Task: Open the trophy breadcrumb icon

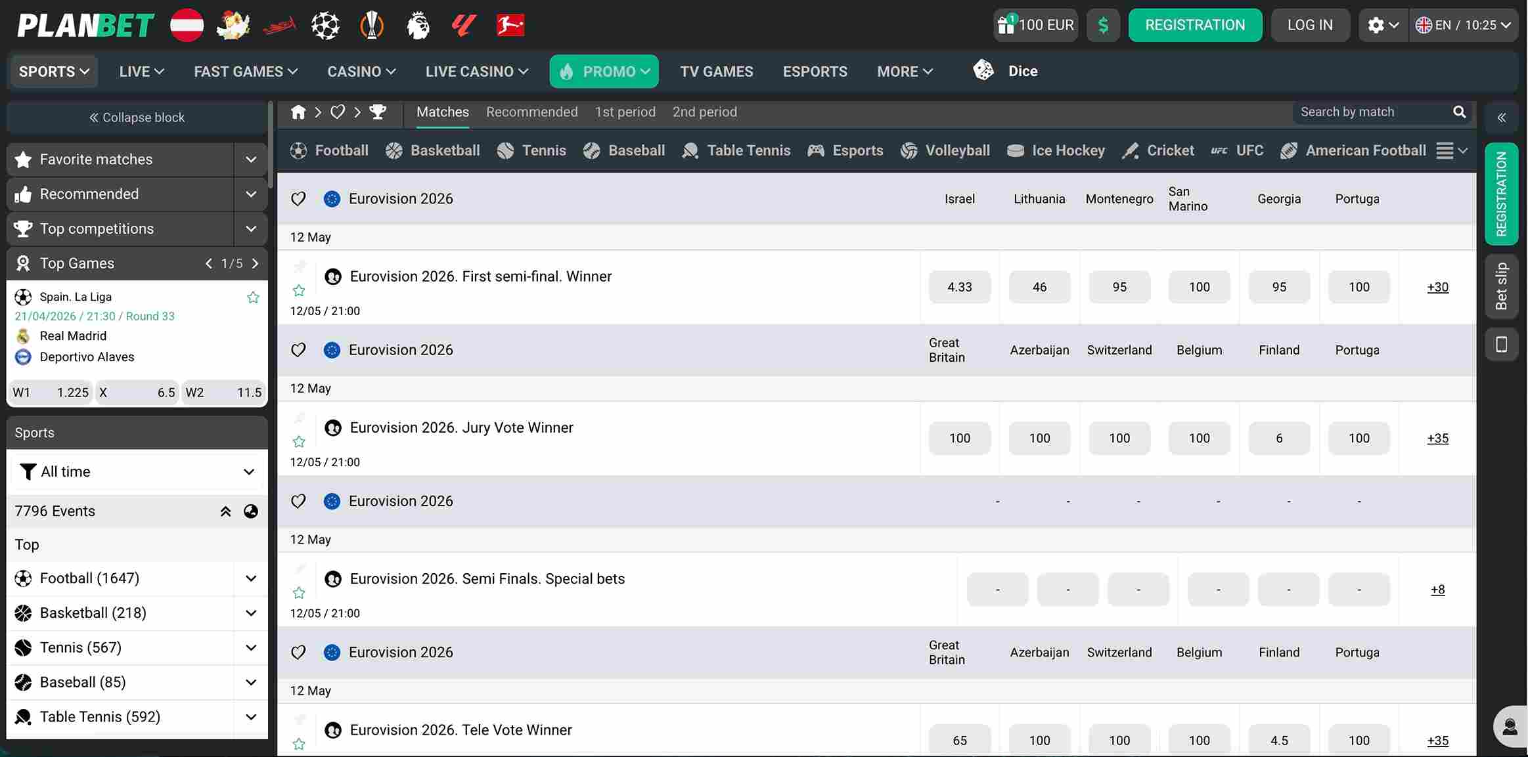Action: 378,112
